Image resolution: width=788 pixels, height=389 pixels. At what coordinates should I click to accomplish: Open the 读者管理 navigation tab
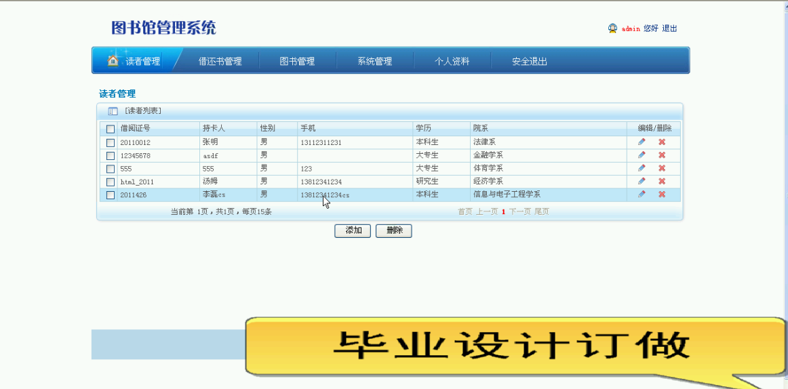142,62
